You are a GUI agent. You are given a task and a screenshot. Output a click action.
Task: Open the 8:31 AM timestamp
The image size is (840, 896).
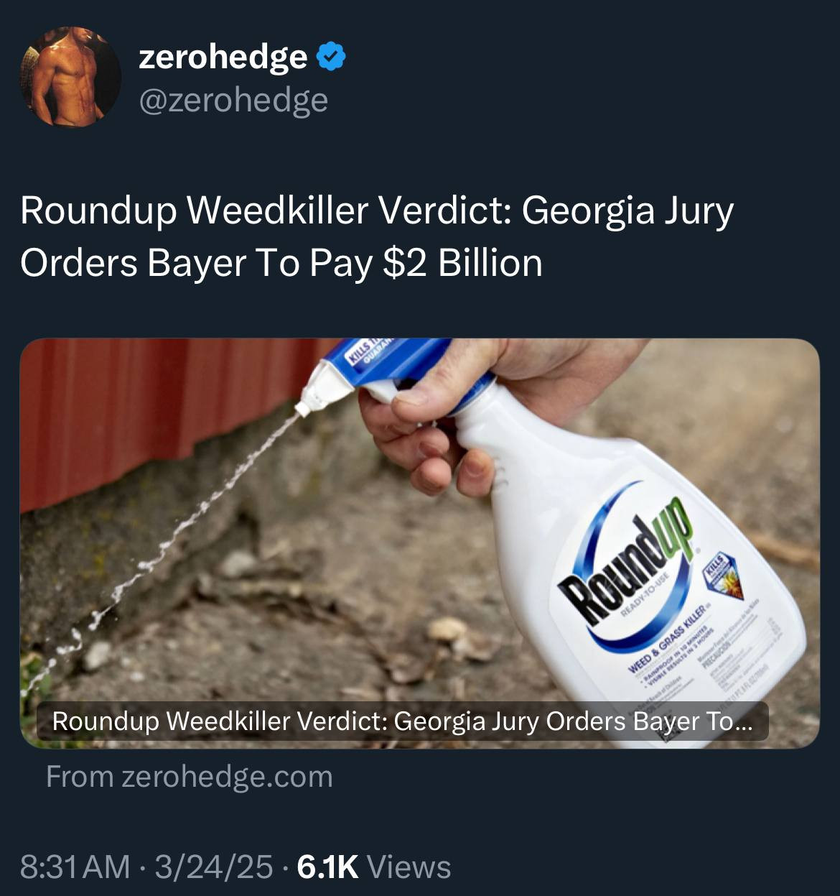point(75,867)
